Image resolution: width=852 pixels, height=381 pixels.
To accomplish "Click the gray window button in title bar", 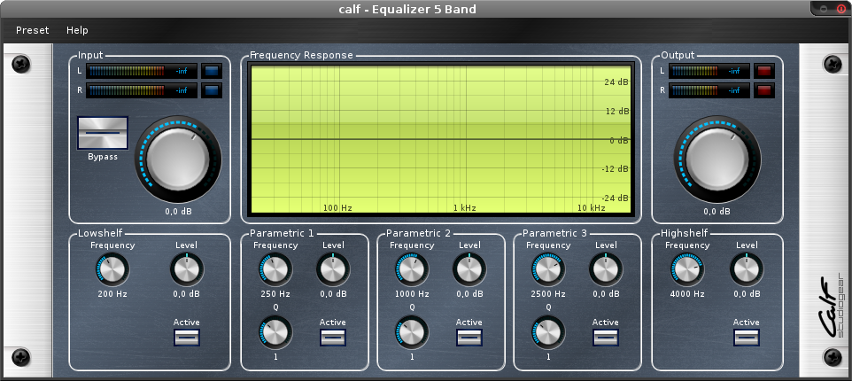I will 825,9.
